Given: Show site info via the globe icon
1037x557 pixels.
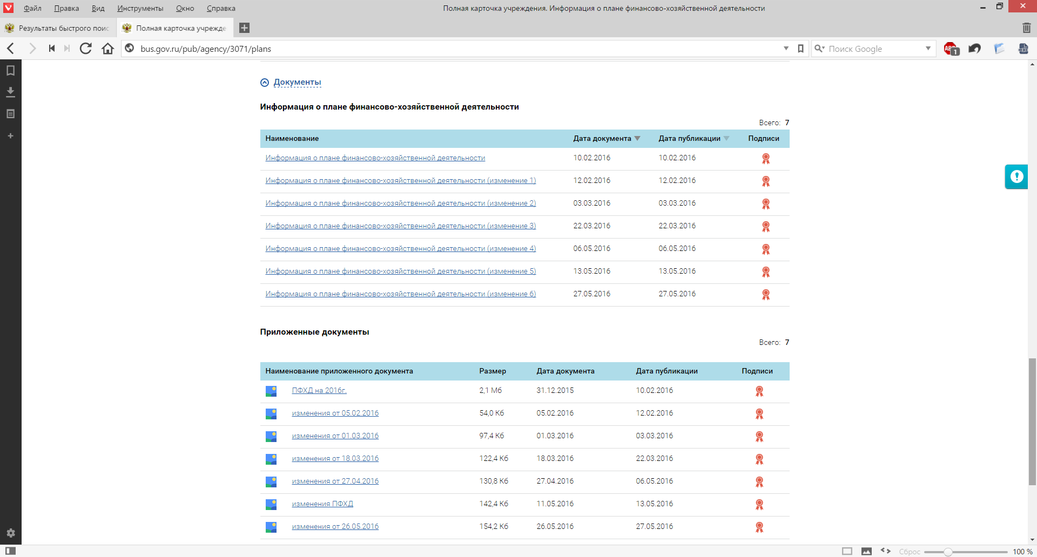Looking at the screenshot, I should point(130,49).
